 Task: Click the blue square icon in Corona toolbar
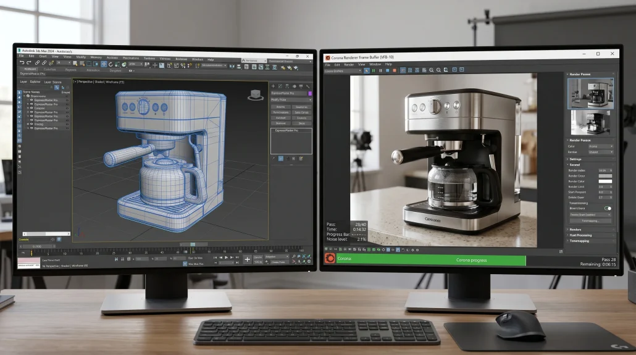(x=387, y=70)
